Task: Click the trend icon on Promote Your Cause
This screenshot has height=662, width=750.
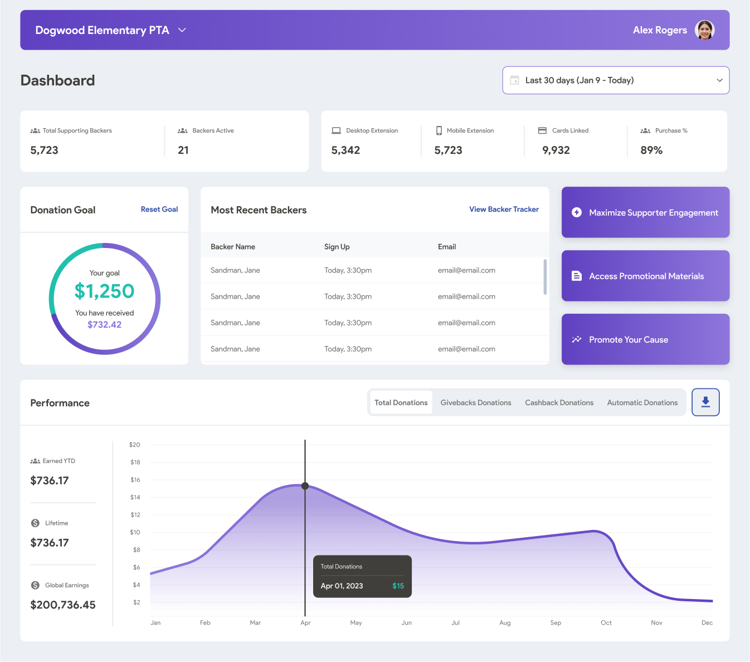Action: 576,339
